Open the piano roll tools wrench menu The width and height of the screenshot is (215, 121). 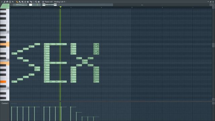pos(4,2)
